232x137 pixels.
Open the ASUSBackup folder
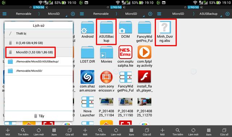coord(106,32)
